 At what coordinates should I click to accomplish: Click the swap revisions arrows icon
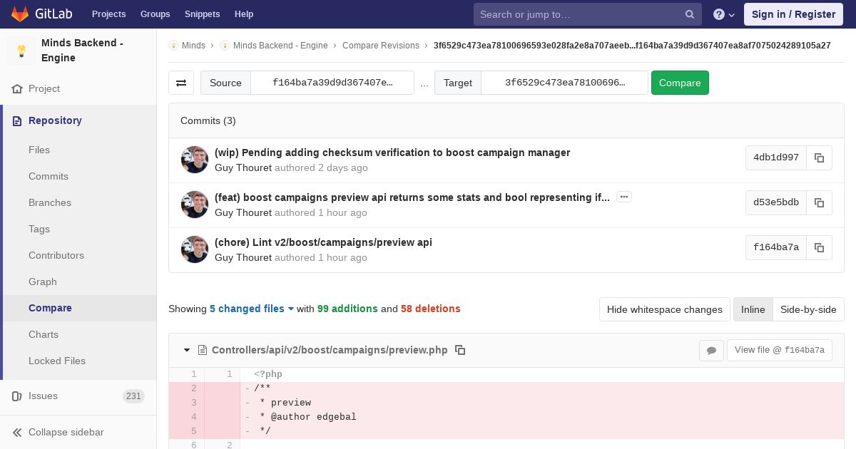pos(181,83)
